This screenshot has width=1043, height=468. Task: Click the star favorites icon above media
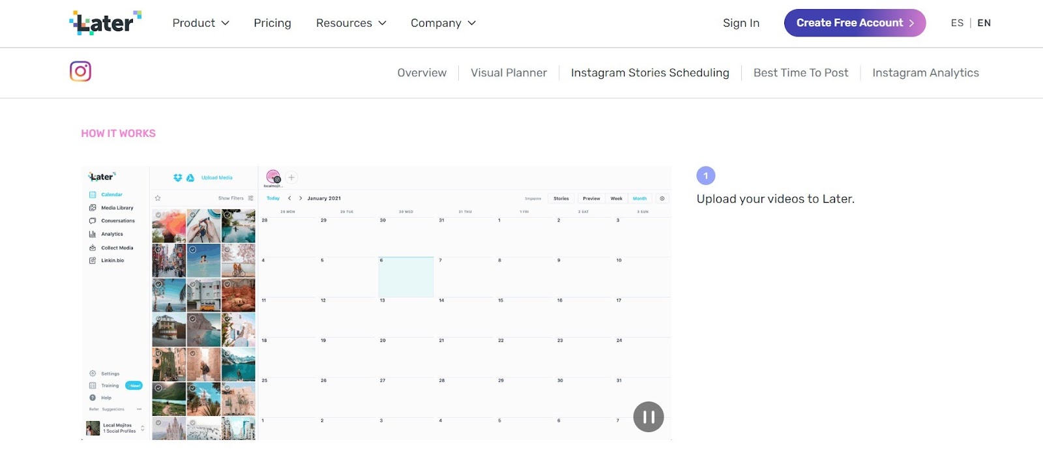(x=158, y=198)
